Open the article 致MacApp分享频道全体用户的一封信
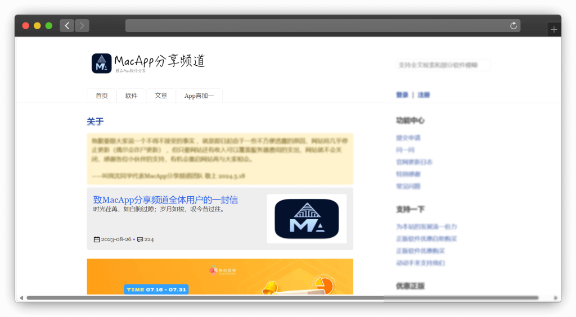The height and width of the screenshot is (317, 576). point(165,200)
